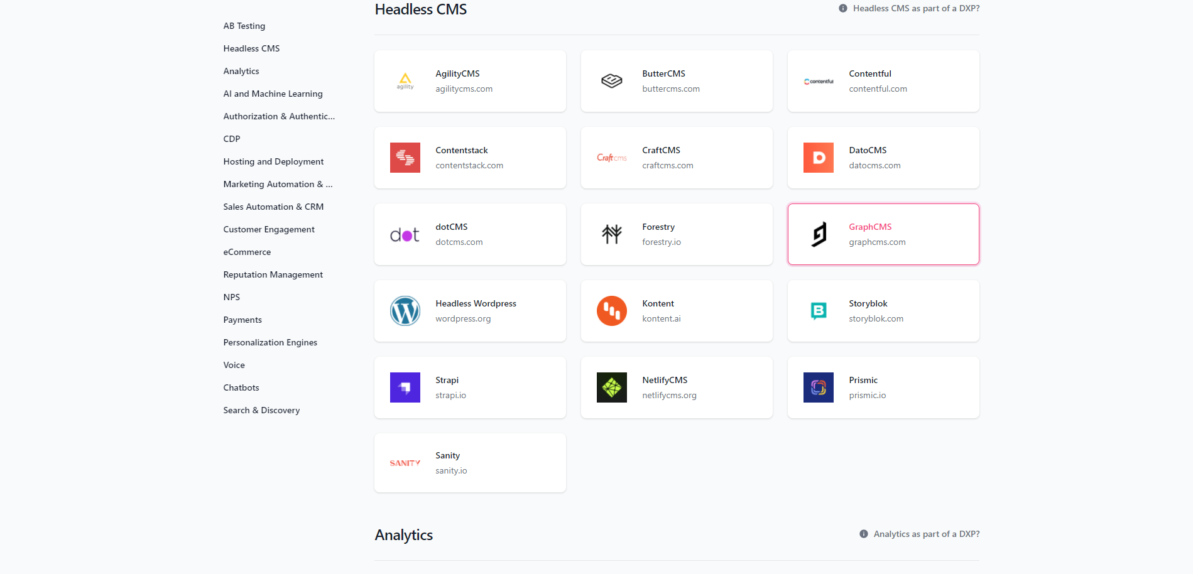Click prismic.io URL text
The height and width of the screenshot is (574, 1193).
coord(867,395)
